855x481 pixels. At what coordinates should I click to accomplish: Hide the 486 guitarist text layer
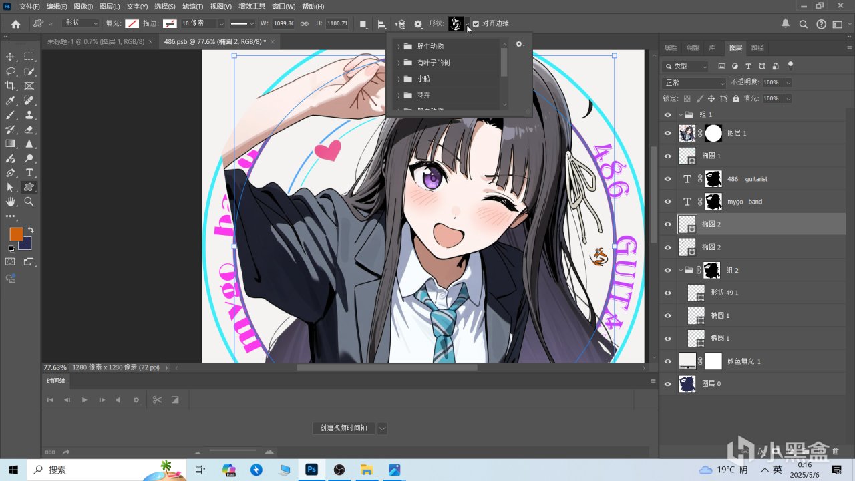point(667,179)
